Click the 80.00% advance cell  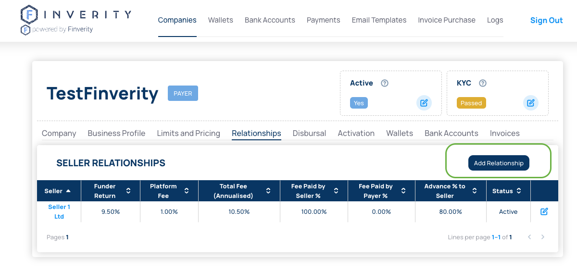click(451, 211)
